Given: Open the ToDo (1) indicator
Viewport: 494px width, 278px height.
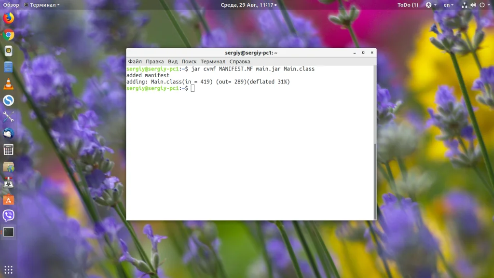Looking at the screenshot, I should pos(408,5).
